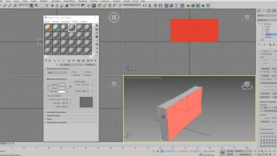Open the material name dropdown
Image resolution: width=277 pixels, height=156 pixels.
71,65
